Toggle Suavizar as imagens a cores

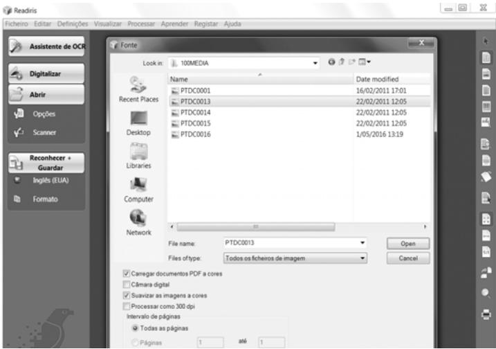point(126,296)
